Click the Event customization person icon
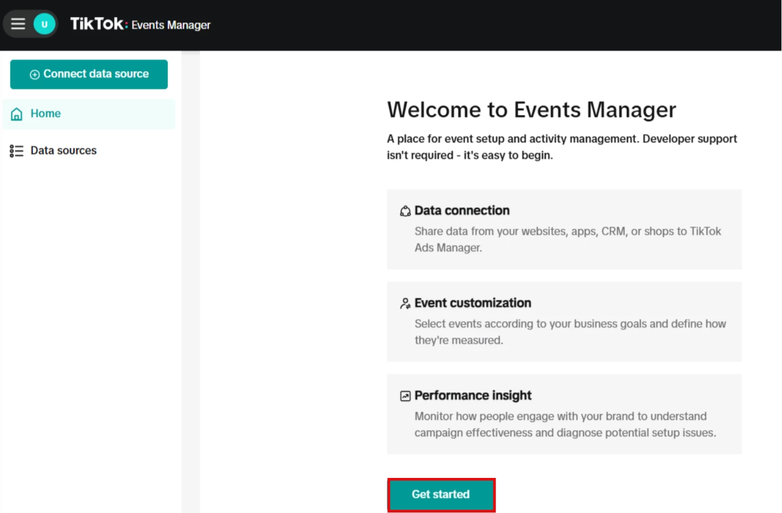The height and width of the screenshot is (513, 782). pos(405,304)
